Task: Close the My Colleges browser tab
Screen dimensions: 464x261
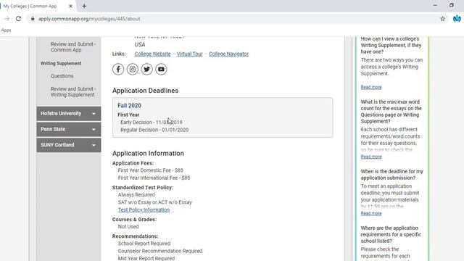Action: (70, 6)
